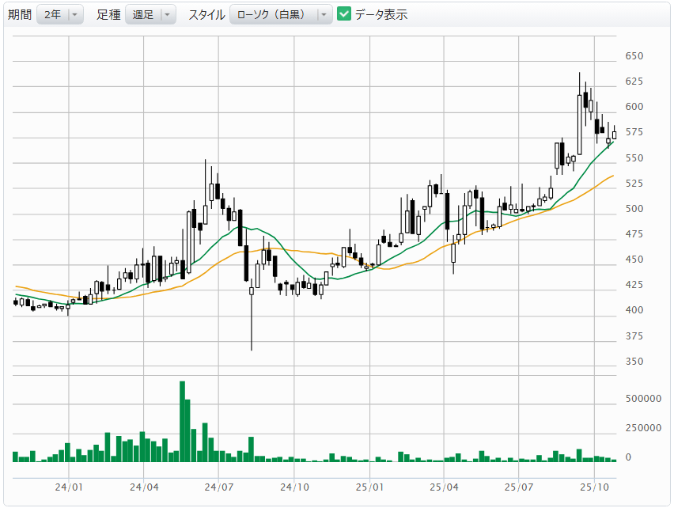The image size is (674, 508).
Task: Click the green check mark icon
Action: [x=344, y=14]
